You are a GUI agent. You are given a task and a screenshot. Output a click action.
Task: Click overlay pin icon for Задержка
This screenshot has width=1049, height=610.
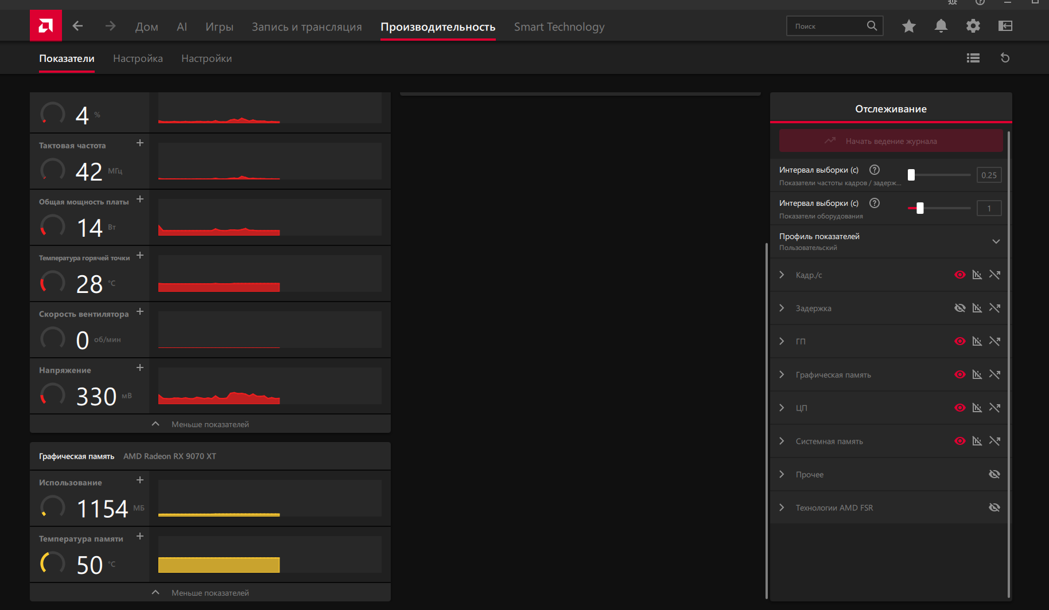995,308
